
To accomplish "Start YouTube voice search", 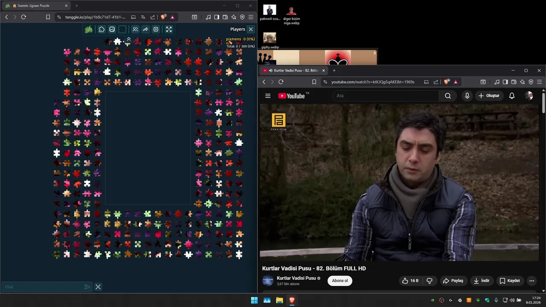I will click(467, 96).
